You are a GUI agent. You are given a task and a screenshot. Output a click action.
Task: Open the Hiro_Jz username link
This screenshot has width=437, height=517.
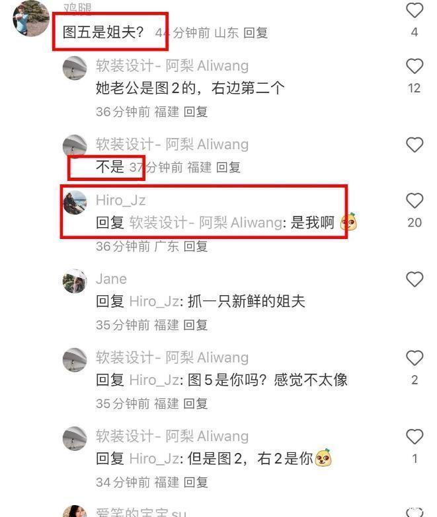(120, 200)
